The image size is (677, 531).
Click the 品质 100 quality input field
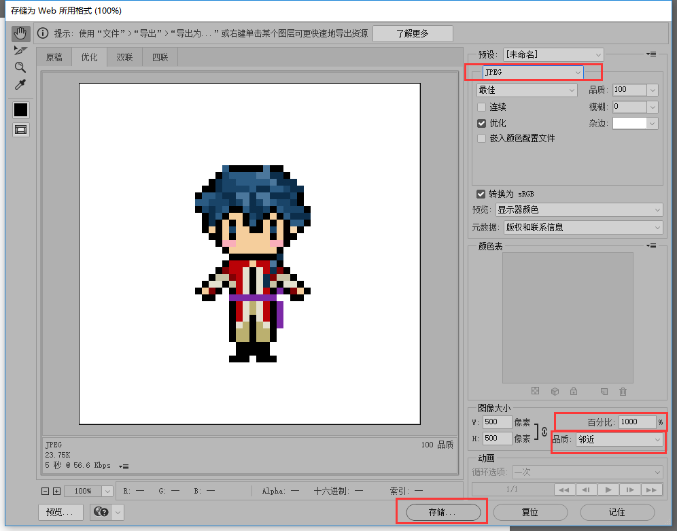pyautogui.click(x=630, y=90)
